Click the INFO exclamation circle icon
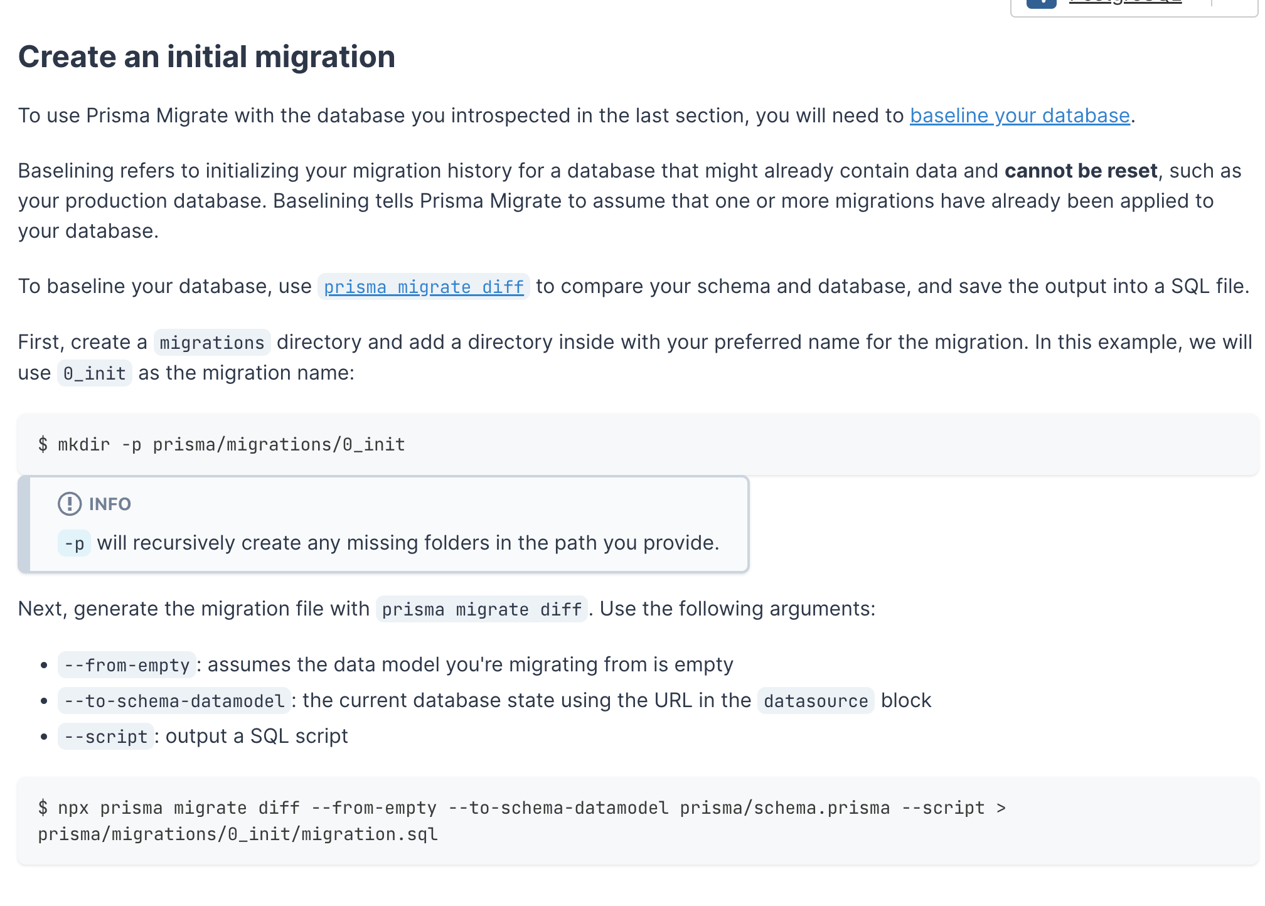This screenshot has height=906, width=1265. click(x=70, y=504)
